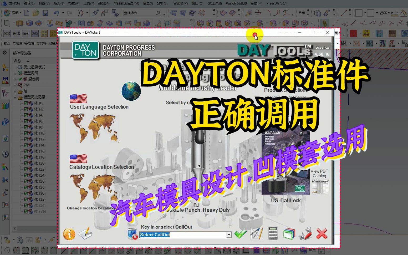Click the US flag above Catalogs Location Selection

pos(78,159)
